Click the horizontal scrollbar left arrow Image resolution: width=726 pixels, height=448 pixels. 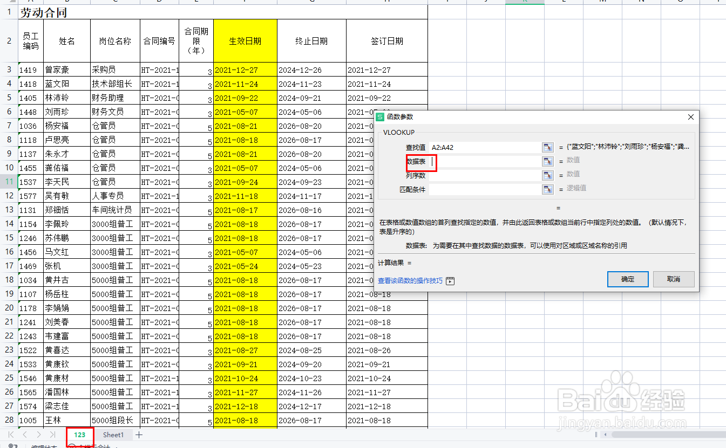point(606,435)
